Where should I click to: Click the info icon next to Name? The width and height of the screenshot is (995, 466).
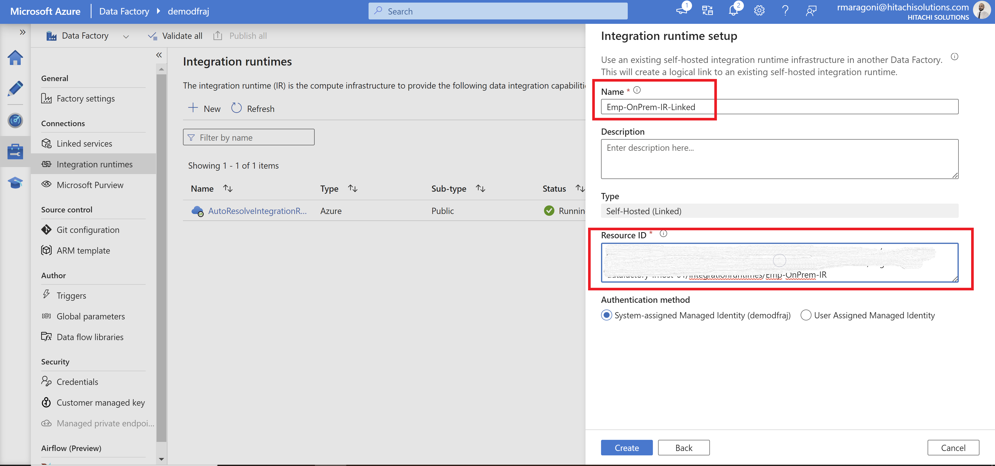pyautogui.click(x=637, y=90)
